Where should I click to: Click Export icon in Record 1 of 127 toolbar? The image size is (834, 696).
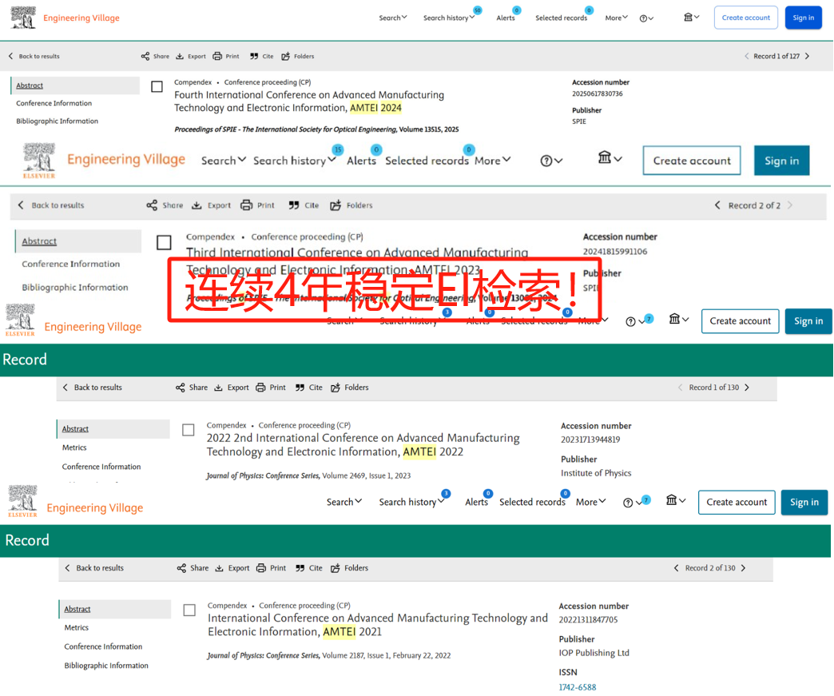pos(180,57)
